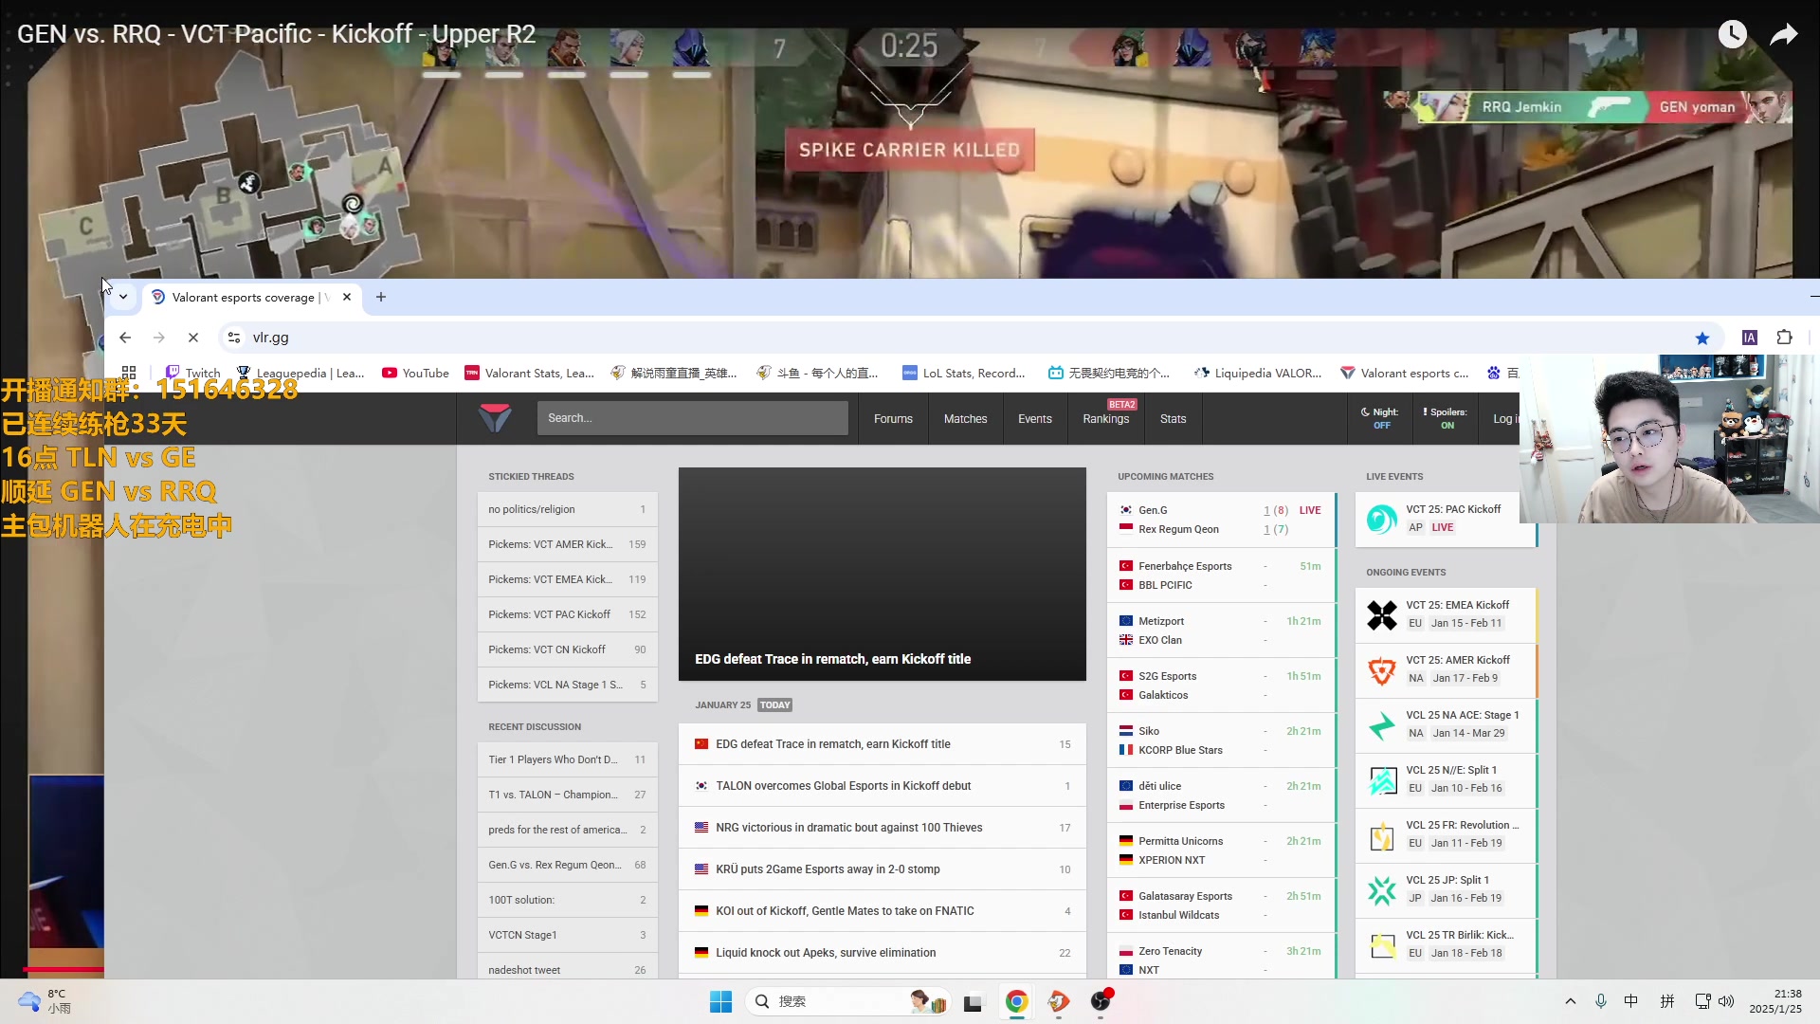The image size is (1820, 1024).
Task: Click the Log in link on VLR
Action: point(1504,418)
